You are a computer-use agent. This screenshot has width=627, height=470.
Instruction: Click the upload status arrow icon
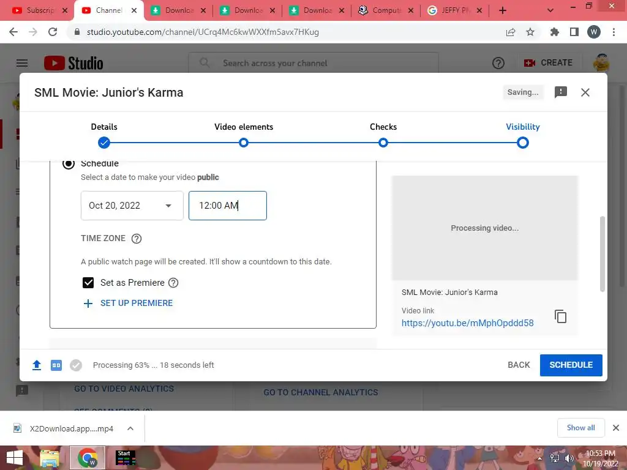(37, 365)
